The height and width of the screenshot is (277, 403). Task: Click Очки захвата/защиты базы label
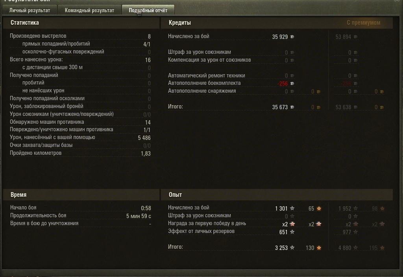pos(41,145)
